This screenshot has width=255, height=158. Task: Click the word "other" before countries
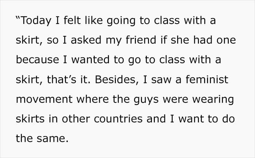pos(76,119)
